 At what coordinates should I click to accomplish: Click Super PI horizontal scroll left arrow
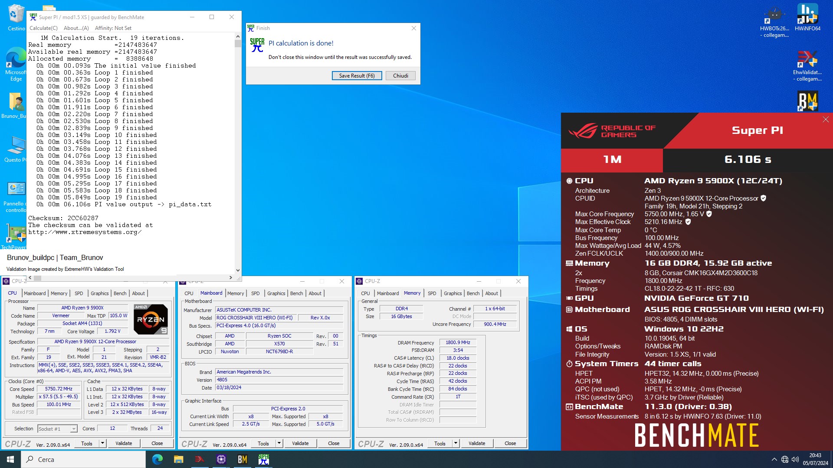[x=30, y=278]
